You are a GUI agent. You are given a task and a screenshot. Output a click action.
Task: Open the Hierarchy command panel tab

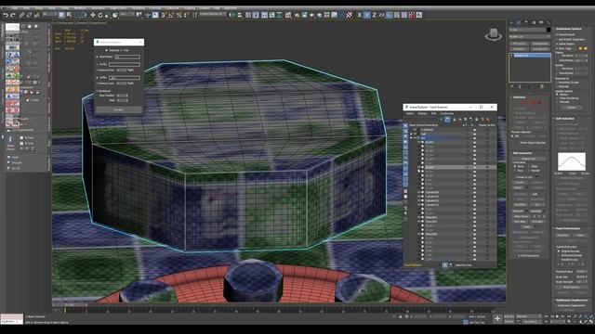point(526,23)
